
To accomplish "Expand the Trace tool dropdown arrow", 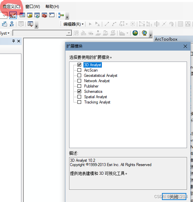I will [x=127, y=24].
